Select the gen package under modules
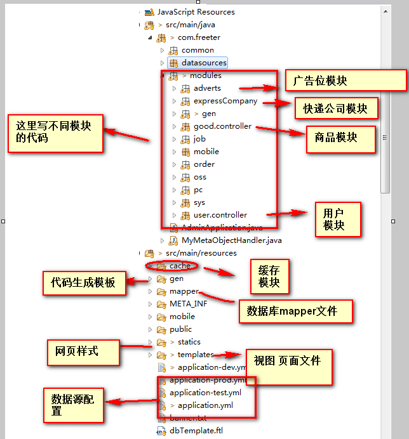The width and height of the screenshot is (409, 439). pos(209,114)
